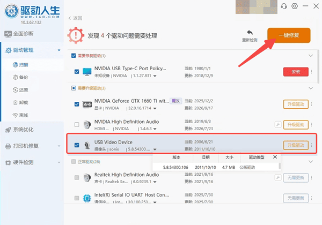Click the 驱动人生 gear logo icon
This screenshot has width=322, height=225.
[x=11, y=11]
